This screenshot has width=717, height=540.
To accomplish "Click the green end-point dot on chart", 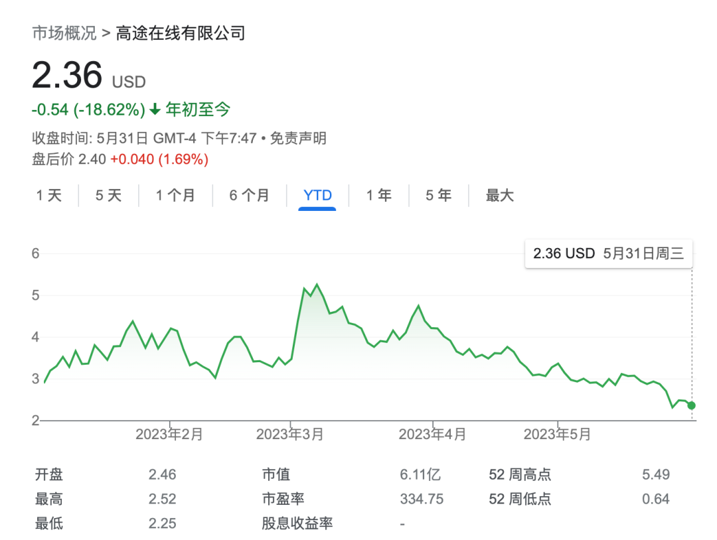I will (x=691, y=405).
